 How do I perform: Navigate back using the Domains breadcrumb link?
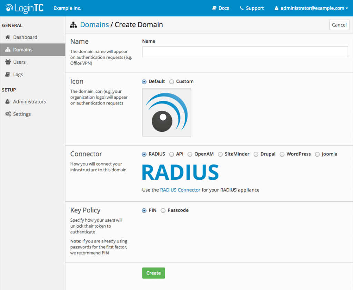coord(94,24)
